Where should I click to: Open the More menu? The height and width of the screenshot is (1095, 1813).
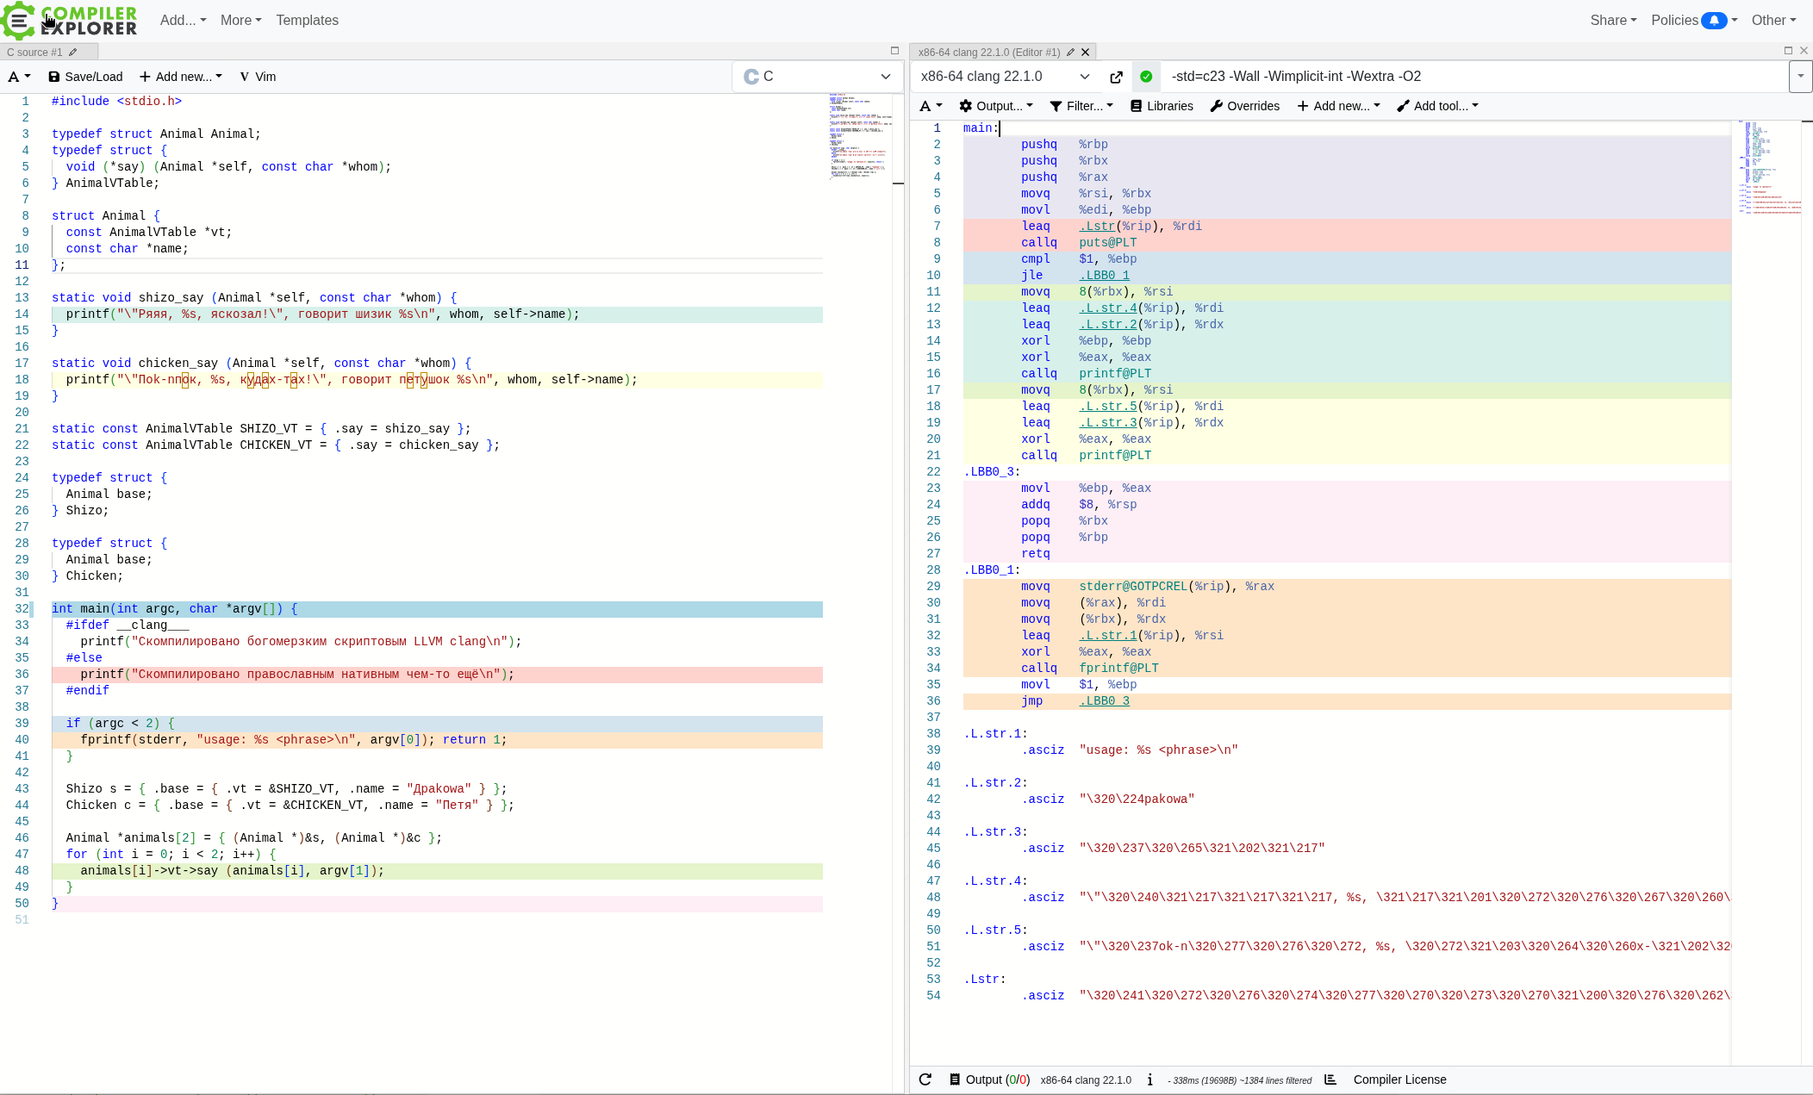pyautogui.click(x=240, y=20)
